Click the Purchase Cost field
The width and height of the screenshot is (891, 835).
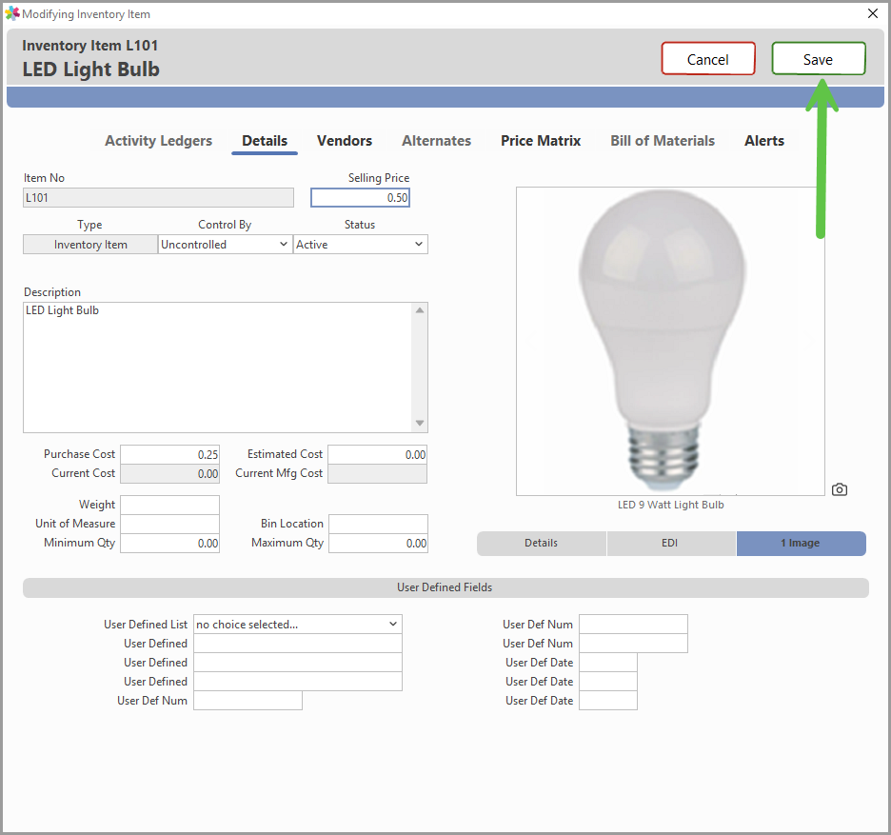click(x=169, y=454)
